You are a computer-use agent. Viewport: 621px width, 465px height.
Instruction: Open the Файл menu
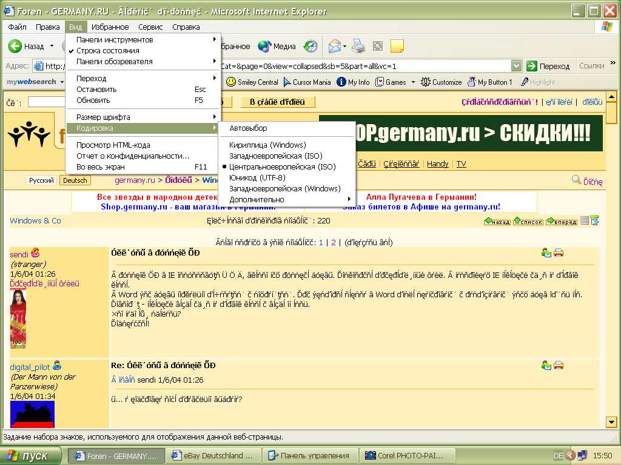[x=18, y=27]
